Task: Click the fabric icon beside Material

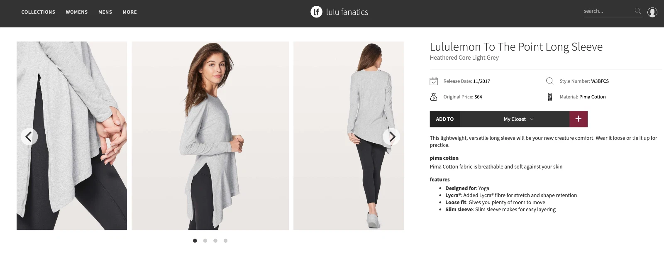Action: [550, 97]
